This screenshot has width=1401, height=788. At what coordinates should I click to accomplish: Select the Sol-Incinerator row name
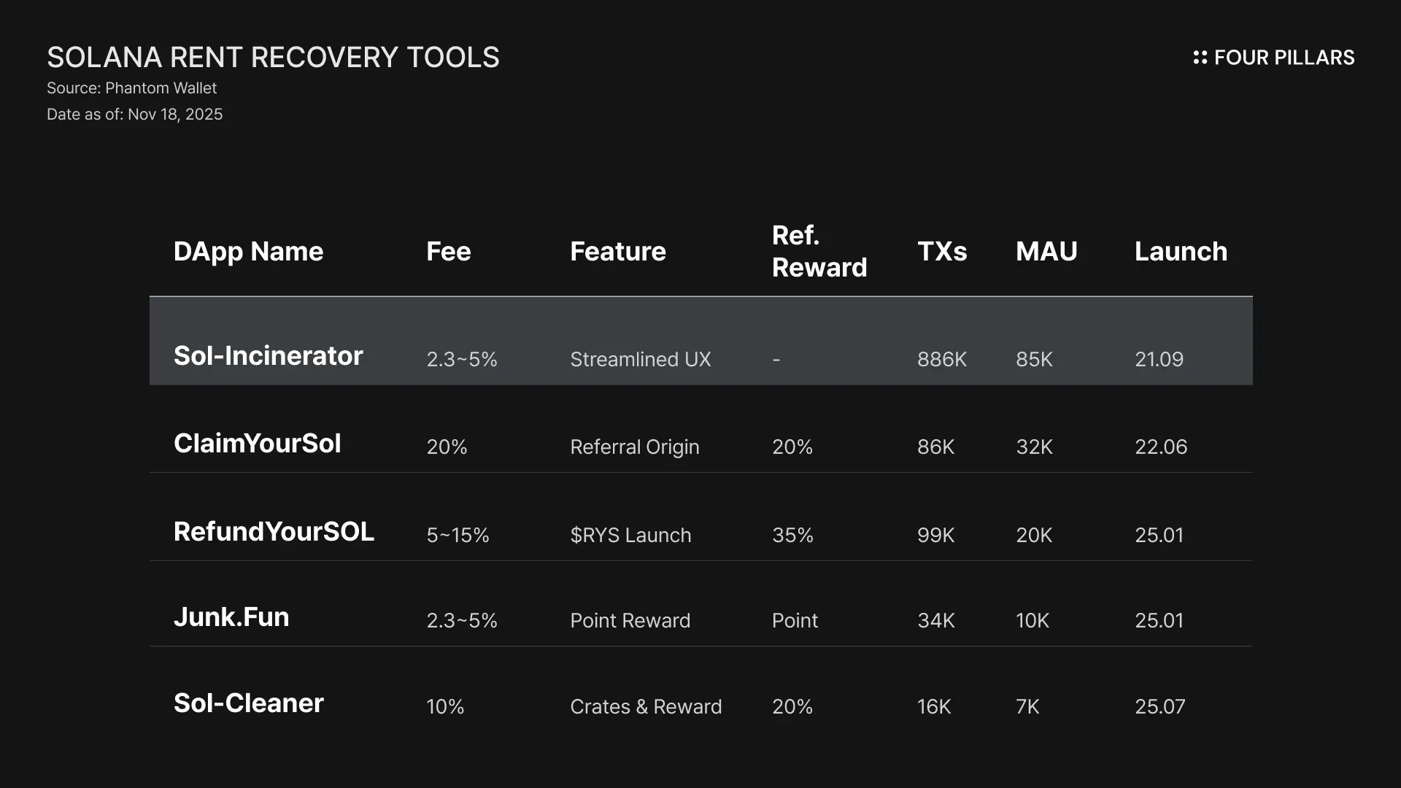pos(268,356)
